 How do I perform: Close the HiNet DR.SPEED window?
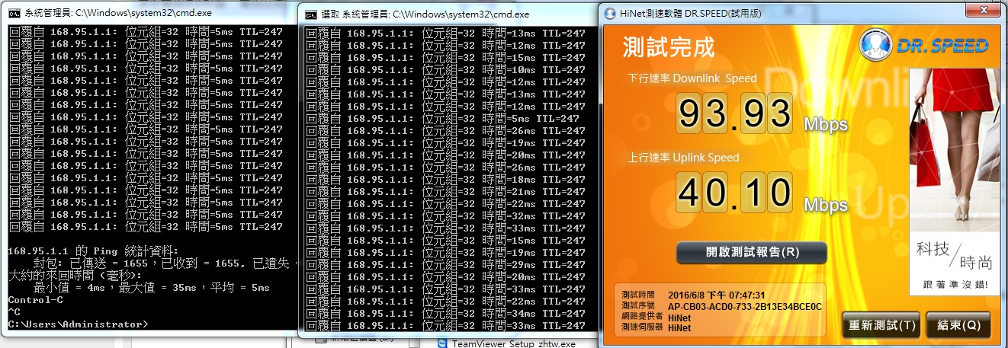(984, 11)
